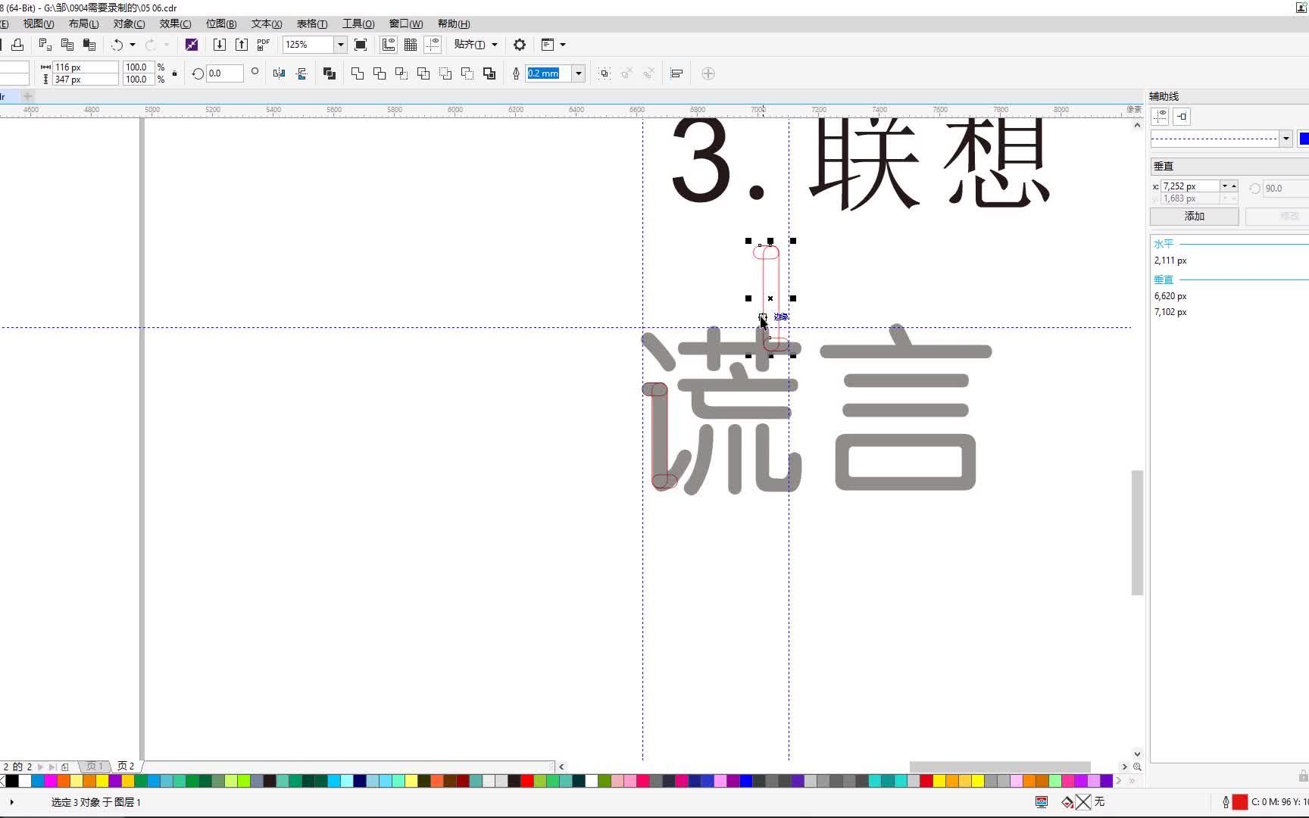1309x818 pixels.
Task: Click the red outline color swatch in status bar
Action: point(1240,801)
